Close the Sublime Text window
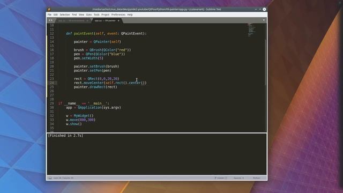This screenshot has width=343, height=193. click(264, 10)
